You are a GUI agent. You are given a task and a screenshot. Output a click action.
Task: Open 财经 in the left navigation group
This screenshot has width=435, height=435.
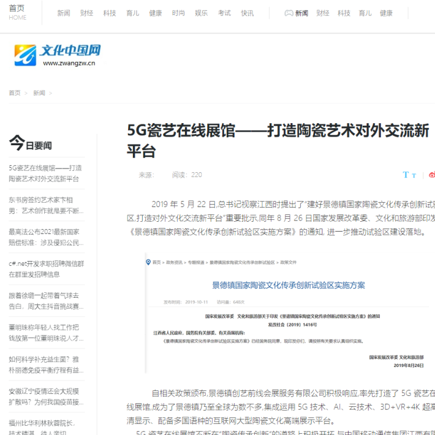86,13
